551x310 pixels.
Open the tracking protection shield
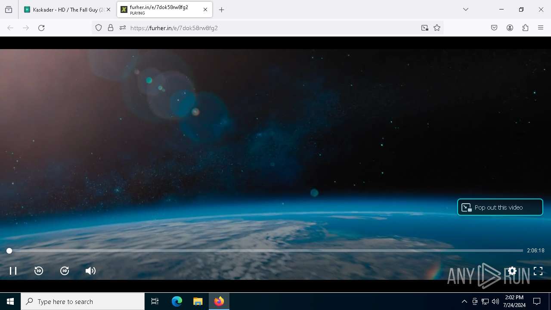[x=99, y=28]
